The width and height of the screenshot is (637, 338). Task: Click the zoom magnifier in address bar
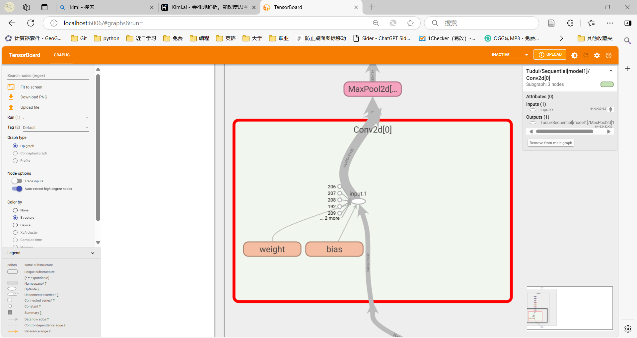376,23
